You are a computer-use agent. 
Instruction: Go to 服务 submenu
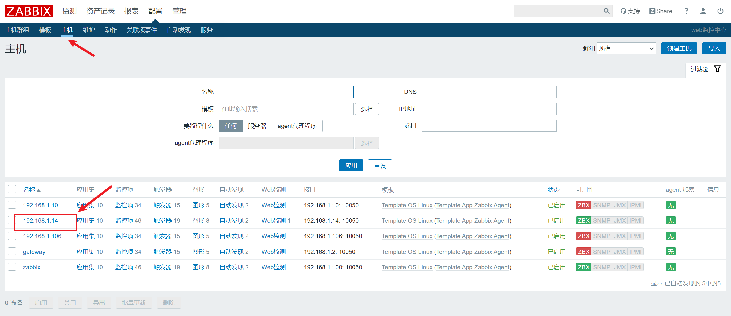click(x=207, y=30)
